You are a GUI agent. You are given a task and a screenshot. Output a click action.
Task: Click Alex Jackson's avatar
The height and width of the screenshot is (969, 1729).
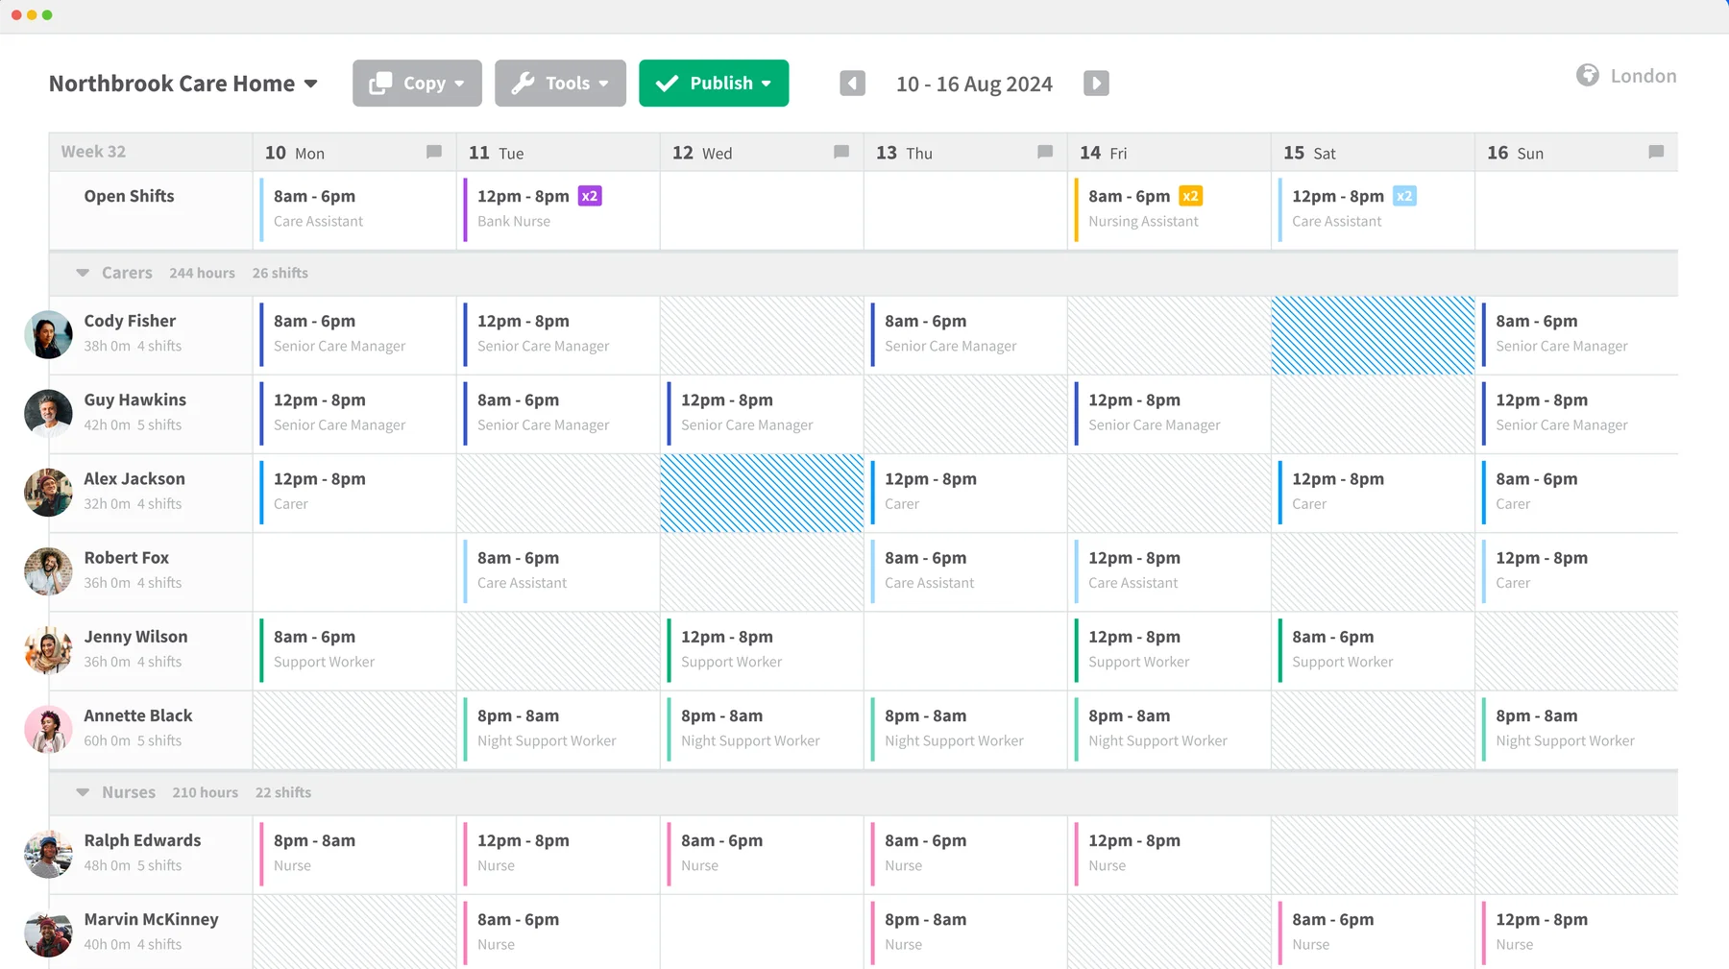coord(48,493)
